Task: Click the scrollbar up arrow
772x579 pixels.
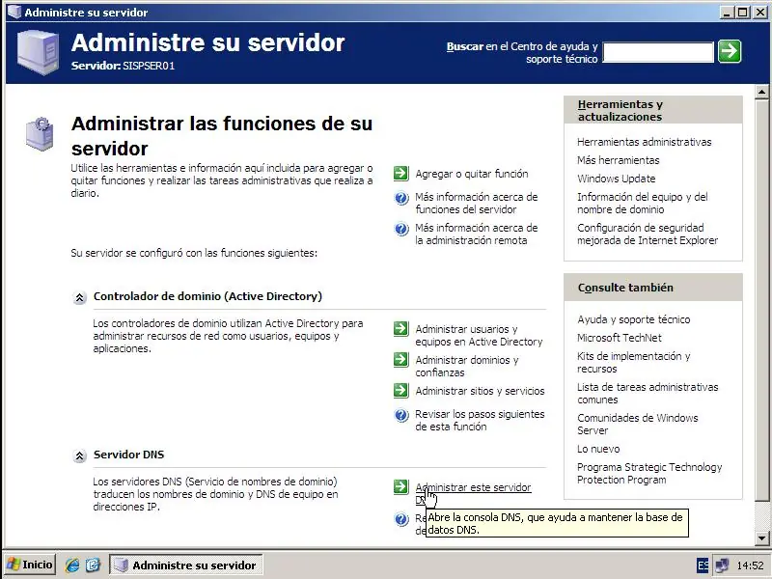Action: click(761, 92)
